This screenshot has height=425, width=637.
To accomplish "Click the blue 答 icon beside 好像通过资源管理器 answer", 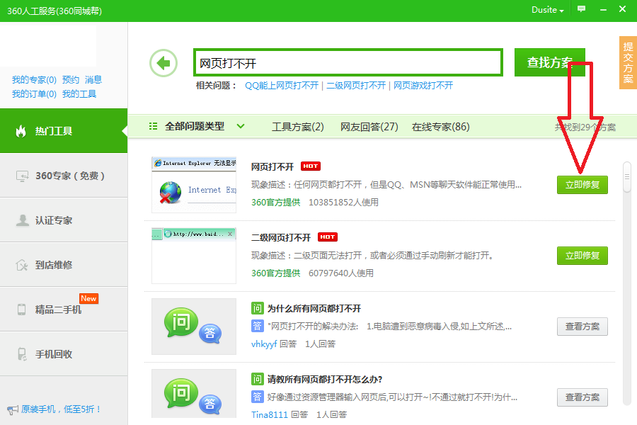I will [x=257, y=397].
